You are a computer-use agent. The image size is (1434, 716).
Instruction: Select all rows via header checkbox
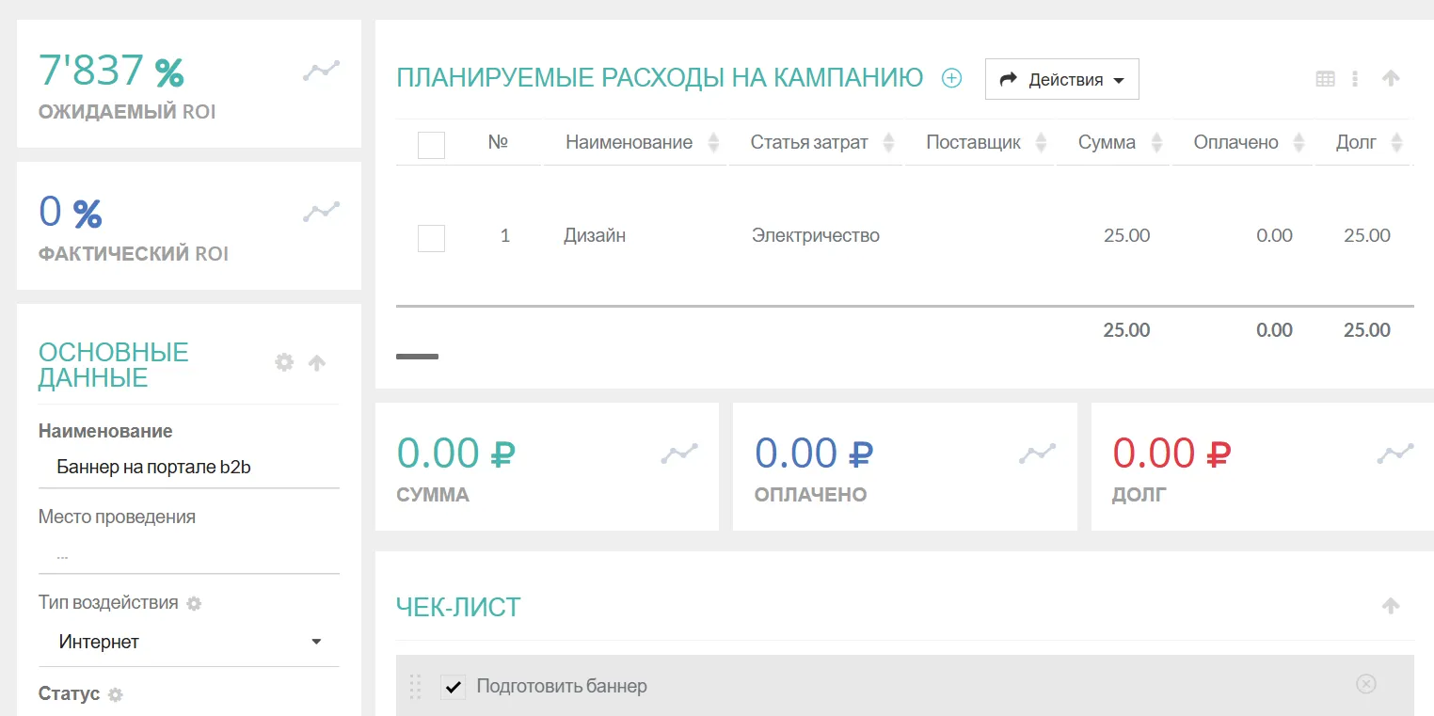click(x=431, y=144)
